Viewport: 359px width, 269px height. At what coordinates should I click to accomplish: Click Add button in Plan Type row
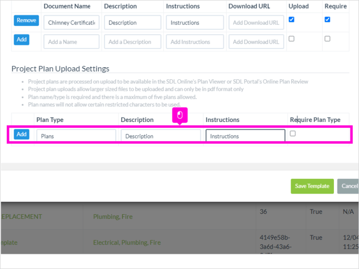pyautogui.click(x=21, y=134)
